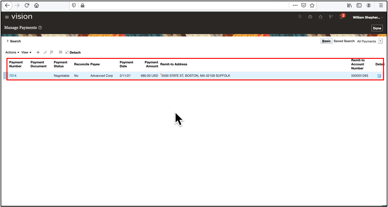Open the navigator hamburger menu
This screenshot has width=388, height=207.
tap(6, 17)
